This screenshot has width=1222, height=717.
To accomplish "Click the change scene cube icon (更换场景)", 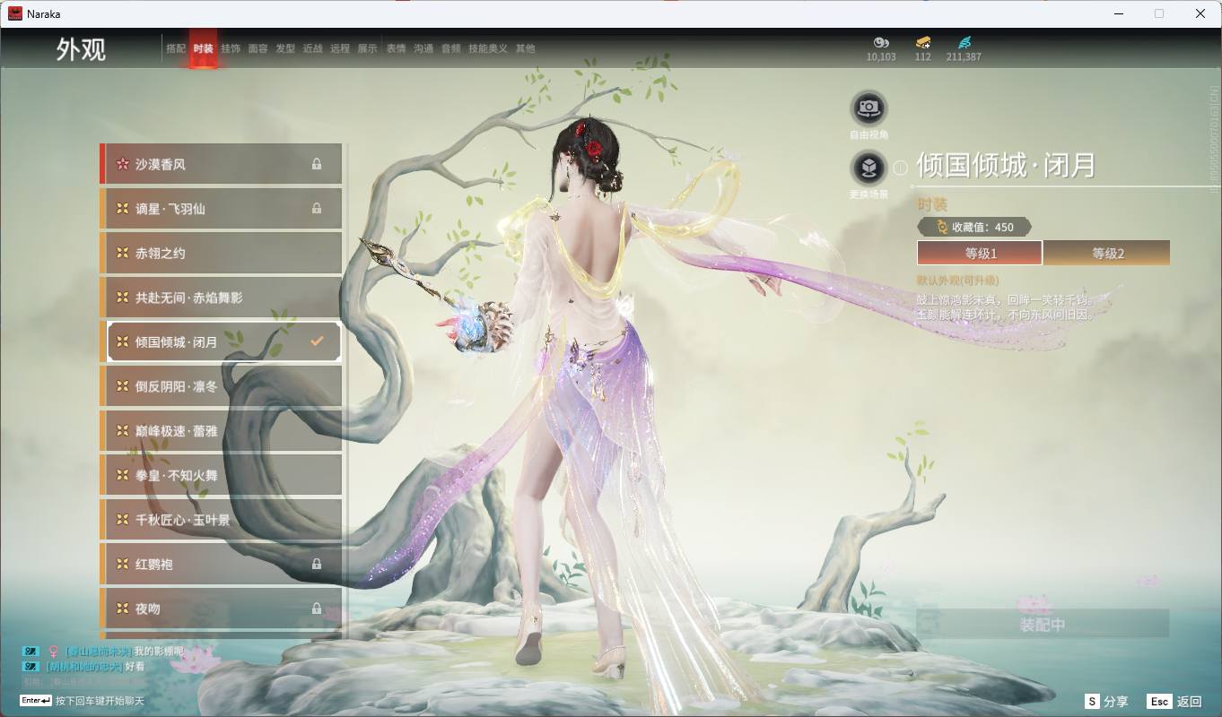I will [x=868, y=168].
